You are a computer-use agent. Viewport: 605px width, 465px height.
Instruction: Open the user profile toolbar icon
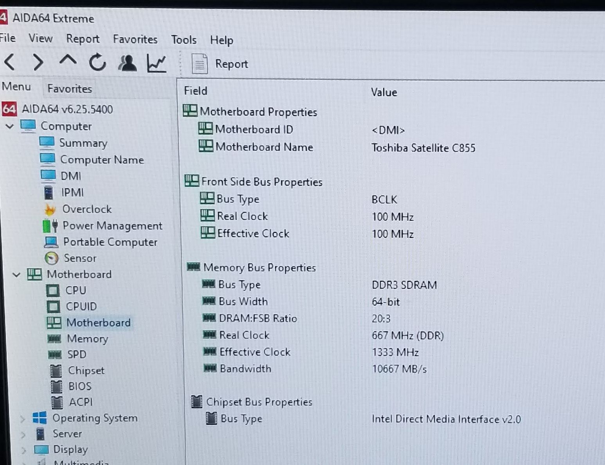[127, 63]
